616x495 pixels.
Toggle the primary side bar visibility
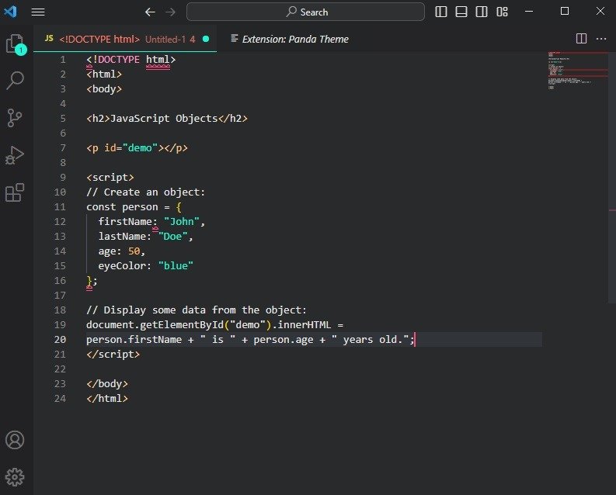pos(441,12)
